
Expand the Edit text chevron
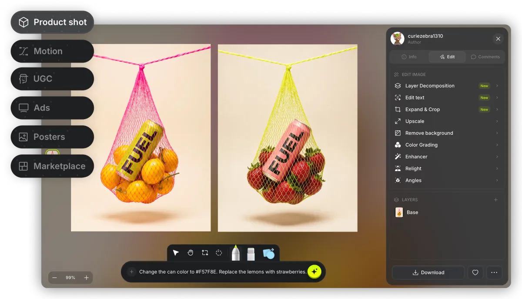tap(497, 97)
